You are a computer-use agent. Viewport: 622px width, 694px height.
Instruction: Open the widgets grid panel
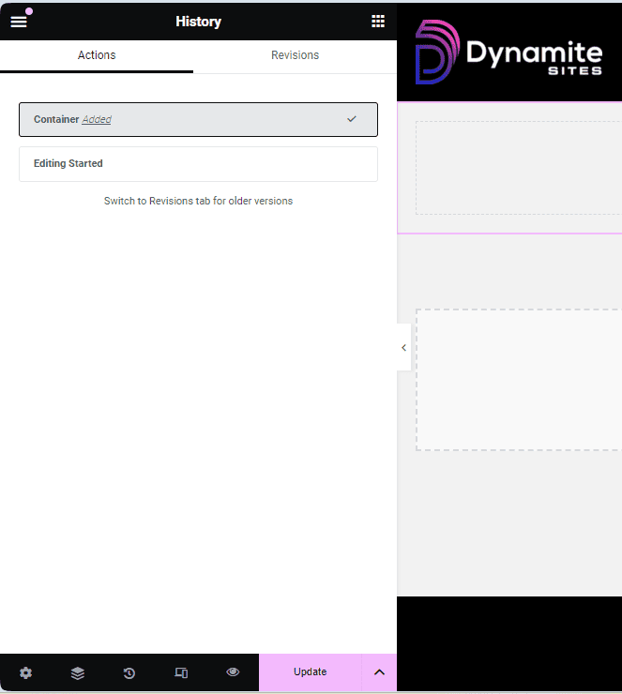pos(378,21)
